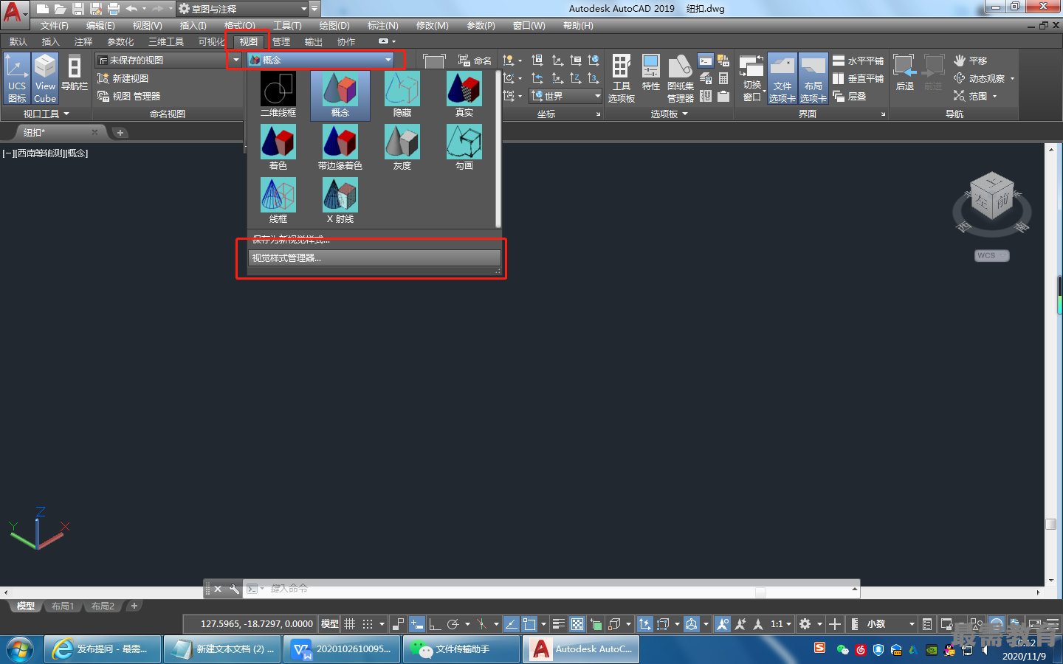Click the plot printer icon in quick access toolbar
This screenshot has height=664, width=1063.
pos(114,9)
